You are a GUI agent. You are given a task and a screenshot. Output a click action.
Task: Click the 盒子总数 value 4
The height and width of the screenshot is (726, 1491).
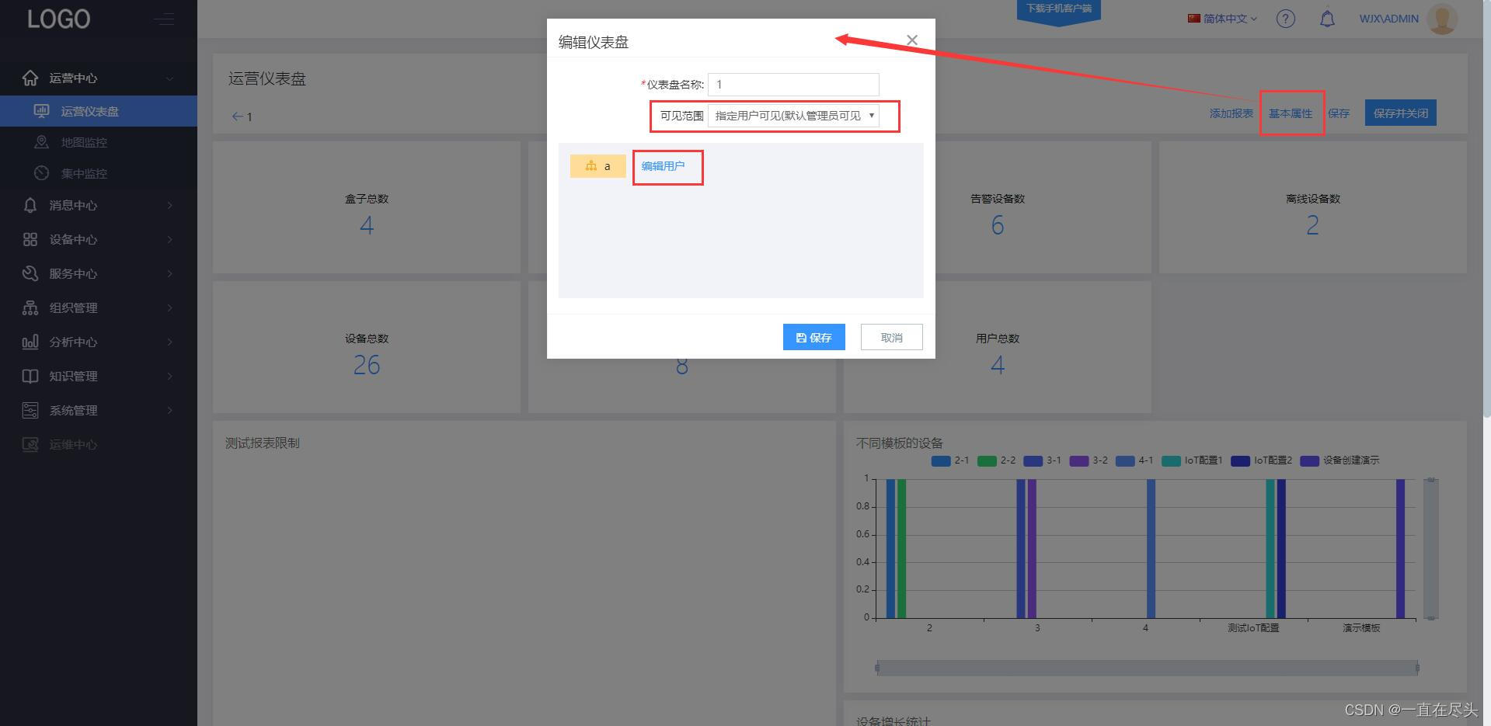pos(367,225)
